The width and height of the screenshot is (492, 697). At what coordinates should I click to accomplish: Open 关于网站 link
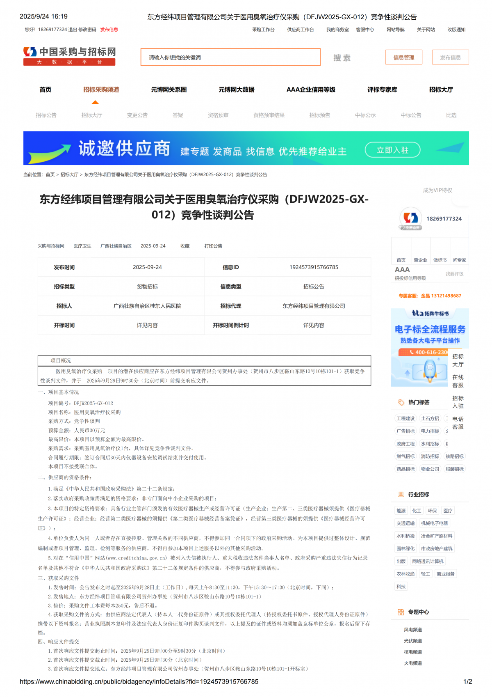coord(426,30)
